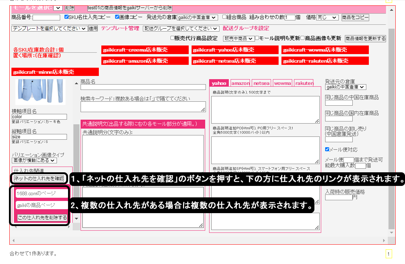405x264 pixels.
Task: Click the scroll-down arrow in the left panel
Action: click(76, 218)
